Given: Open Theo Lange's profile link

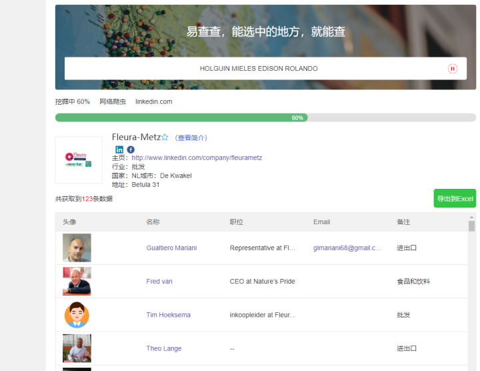Looking at the screenshot, I should click(164, 348).
